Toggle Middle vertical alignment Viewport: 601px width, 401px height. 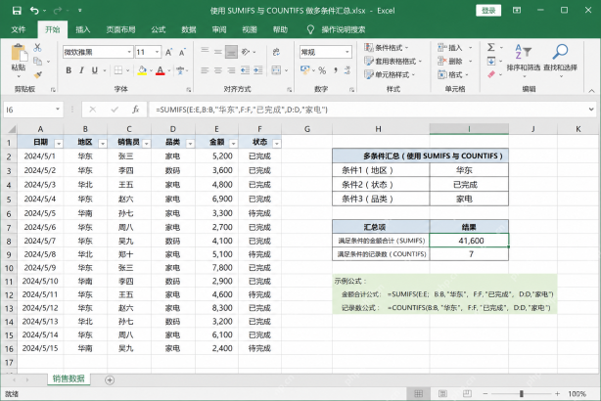click(218, 52)
